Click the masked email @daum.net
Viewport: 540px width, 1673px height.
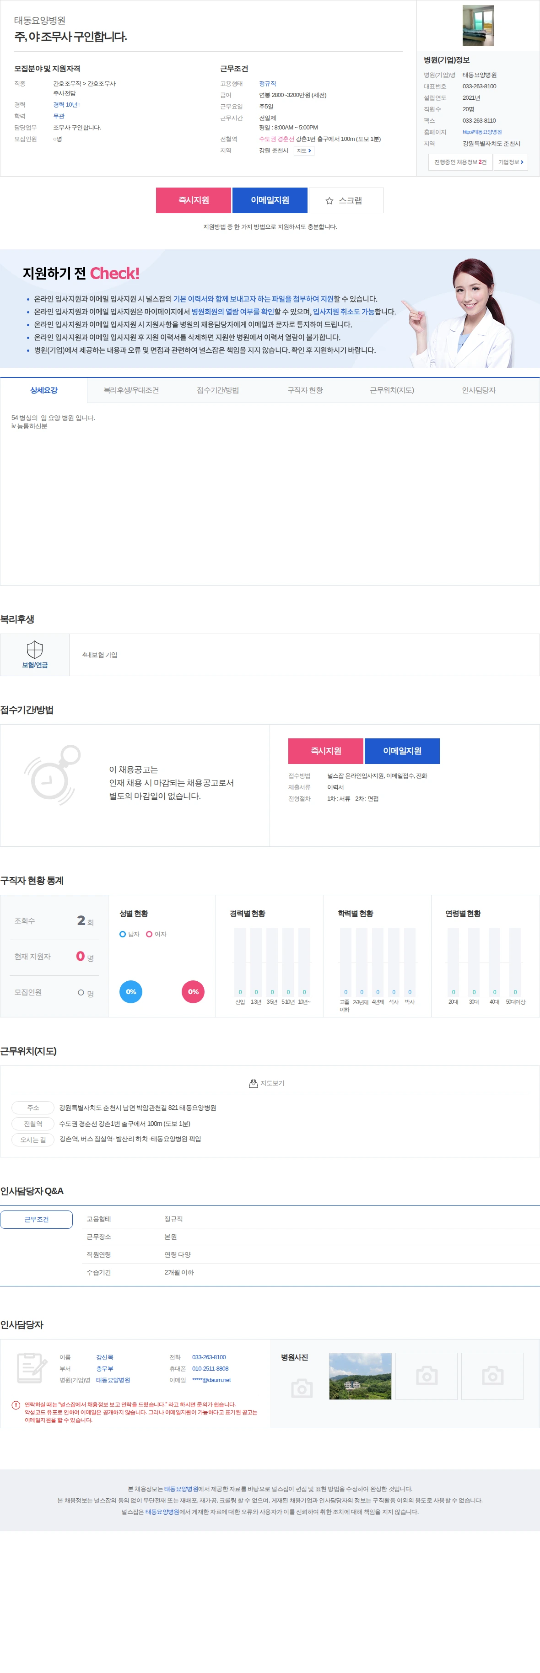[x=211, y=1380]
